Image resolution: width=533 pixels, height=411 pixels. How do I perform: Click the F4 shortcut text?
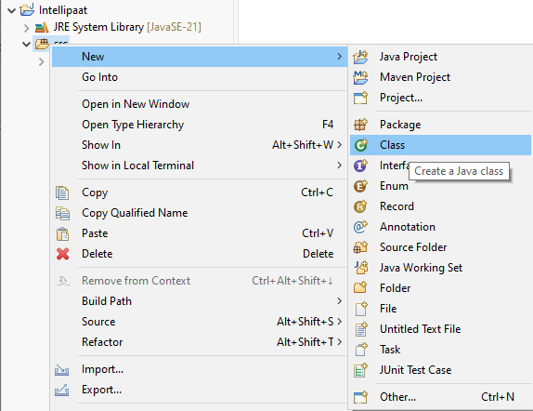point(328,125)
